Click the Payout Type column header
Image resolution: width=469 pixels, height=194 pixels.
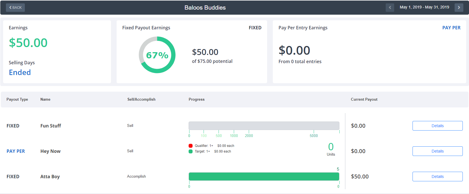pos(17,99)
